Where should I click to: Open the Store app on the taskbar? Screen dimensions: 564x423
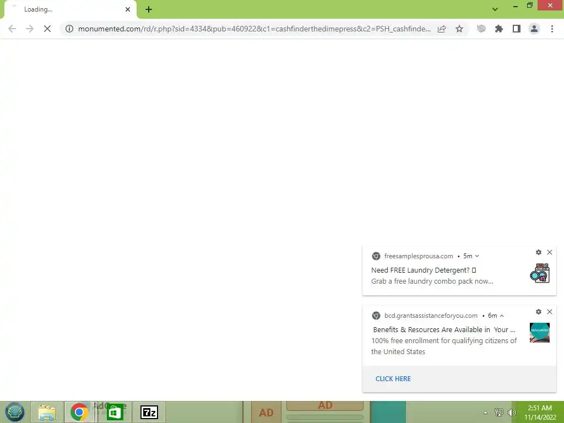(x=115, y=412)
